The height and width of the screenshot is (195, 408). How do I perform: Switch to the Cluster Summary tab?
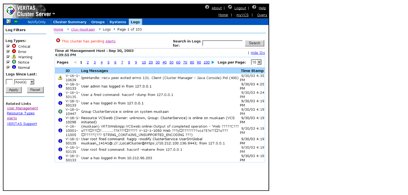70,22
